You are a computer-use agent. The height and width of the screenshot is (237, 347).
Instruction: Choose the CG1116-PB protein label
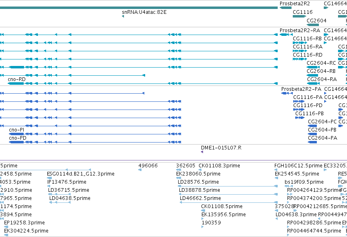point(309,114)
